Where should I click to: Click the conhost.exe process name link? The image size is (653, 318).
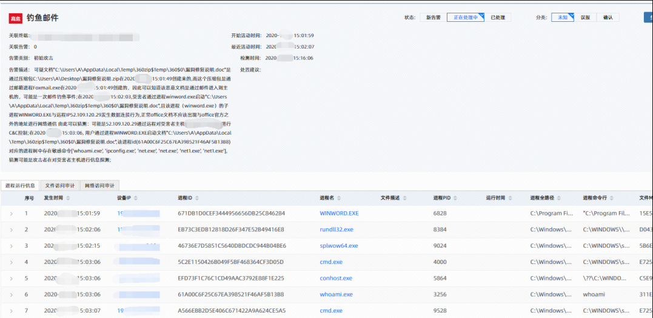pos(336,278)
